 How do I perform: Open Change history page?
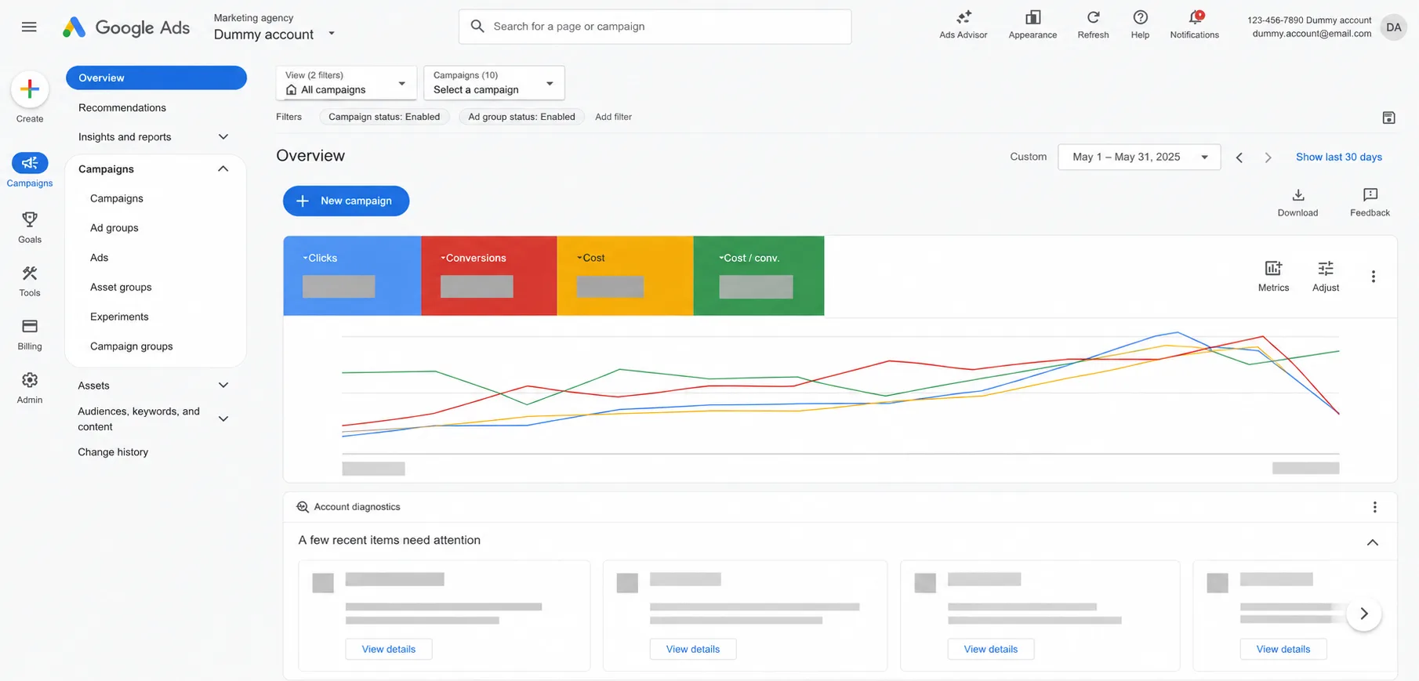coord(113,452)
